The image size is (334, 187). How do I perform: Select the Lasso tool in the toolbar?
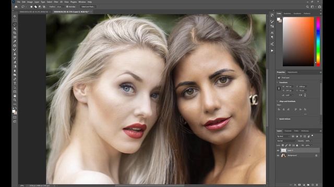[15, 24]
